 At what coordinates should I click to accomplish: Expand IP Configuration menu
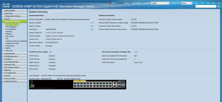14,73
